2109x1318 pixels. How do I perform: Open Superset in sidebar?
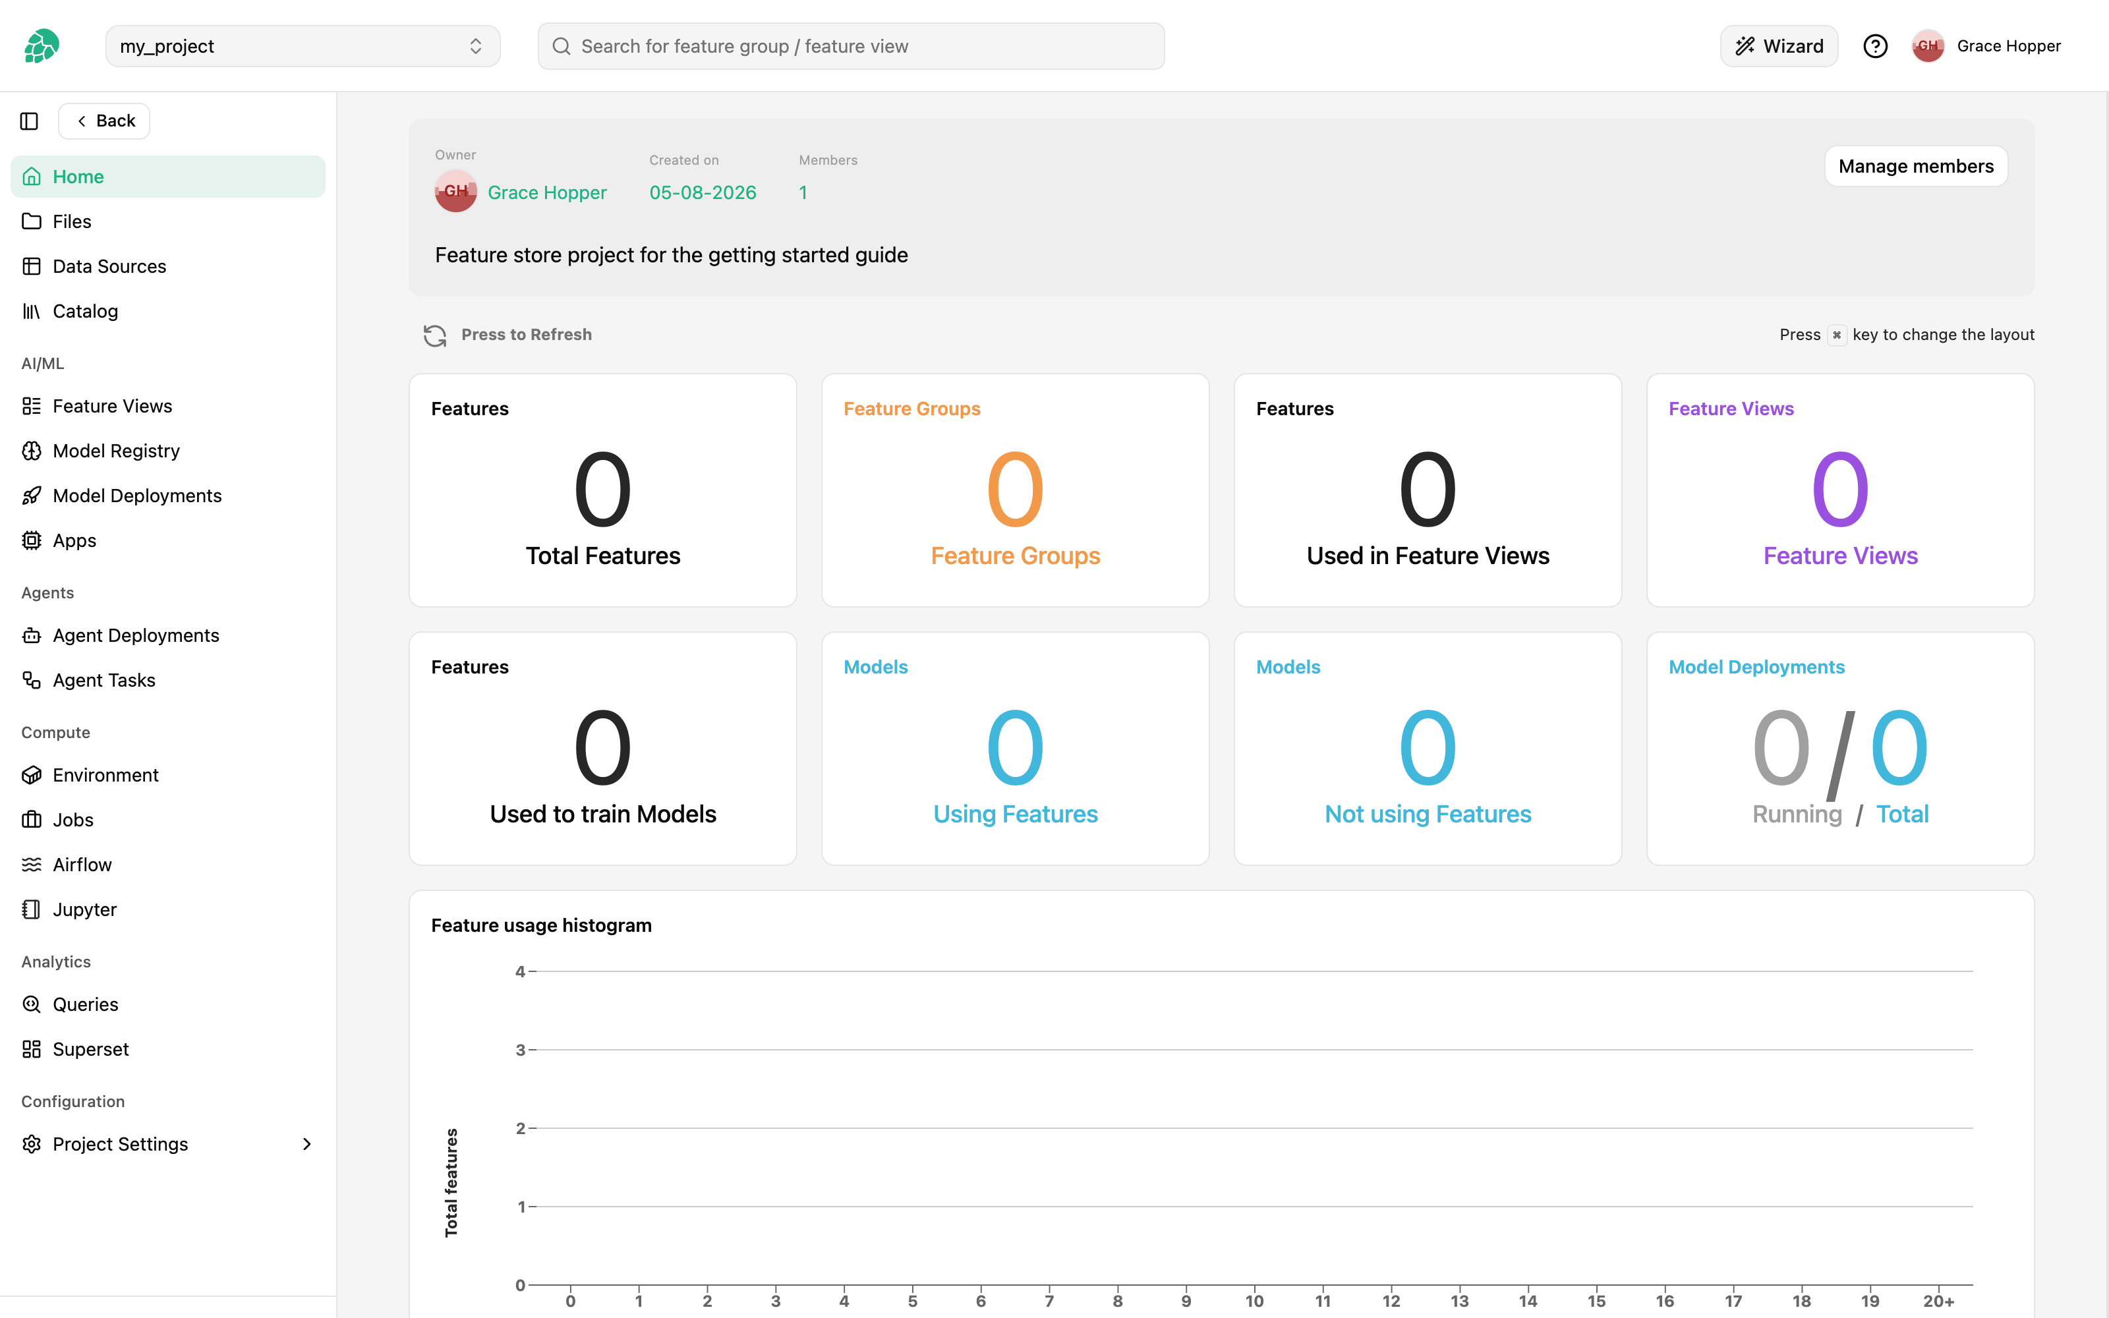tap(167, 1048)
